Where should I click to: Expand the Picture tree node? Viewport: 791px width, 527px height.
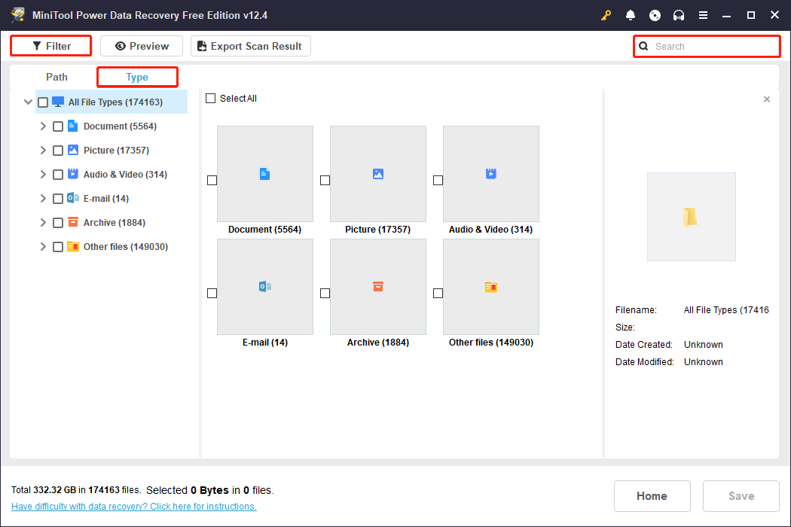43,150
